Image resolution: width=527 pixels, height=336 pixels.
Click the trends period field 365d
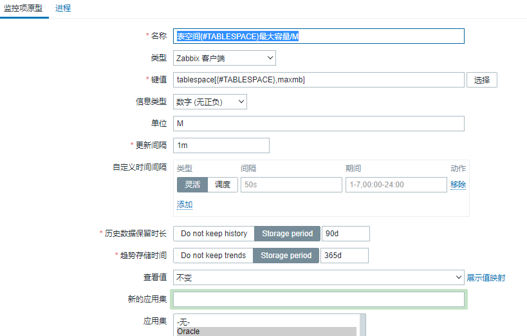pyautogui.click(x=344, y=256)
